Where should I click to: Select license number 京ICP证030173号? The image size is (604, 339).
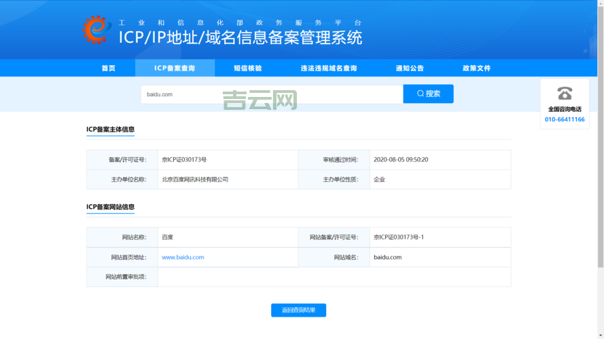(x=184, y=159)
